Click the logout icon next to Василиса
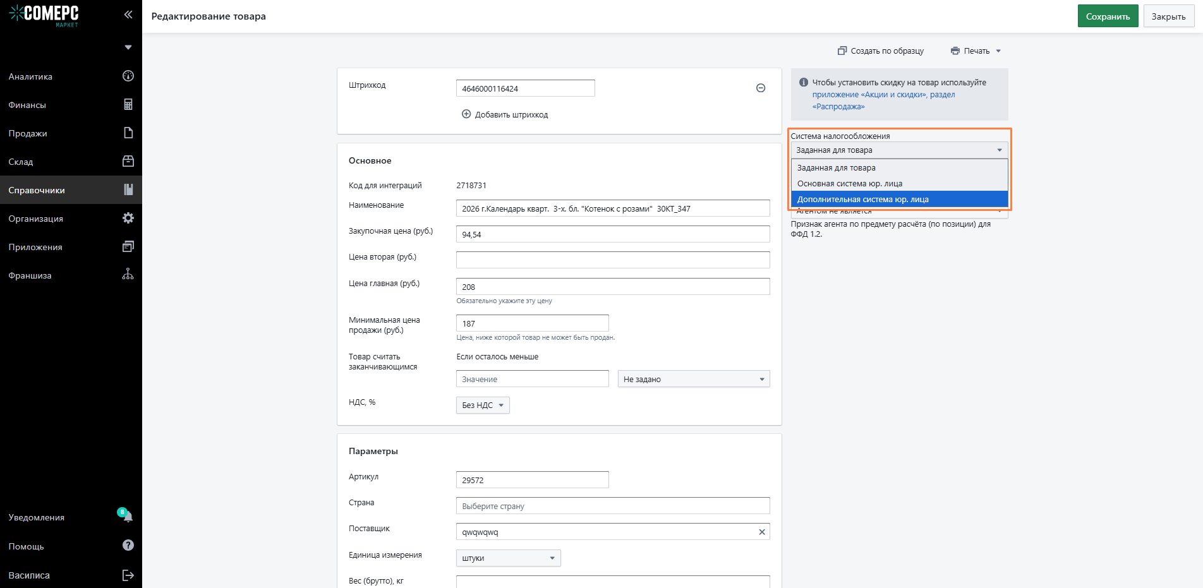Viewport: 1203px width, 588px height. click(128, 575)
